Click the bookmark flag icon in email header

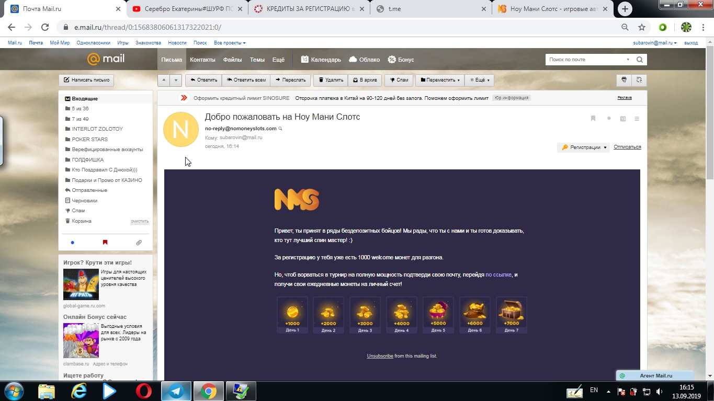tap(593, 119)
